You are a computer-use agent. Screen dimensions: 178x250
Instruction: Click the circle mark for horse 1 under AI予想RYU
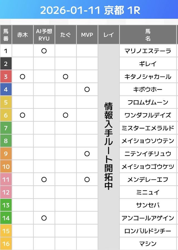tap(44, 51)
